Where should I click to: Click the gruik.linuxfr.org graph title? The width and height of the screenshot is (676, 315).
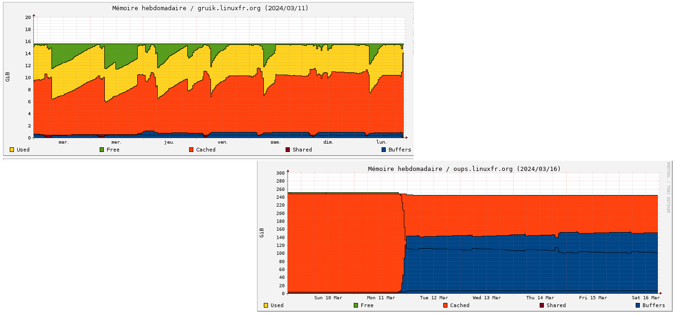tap(210, 8)
